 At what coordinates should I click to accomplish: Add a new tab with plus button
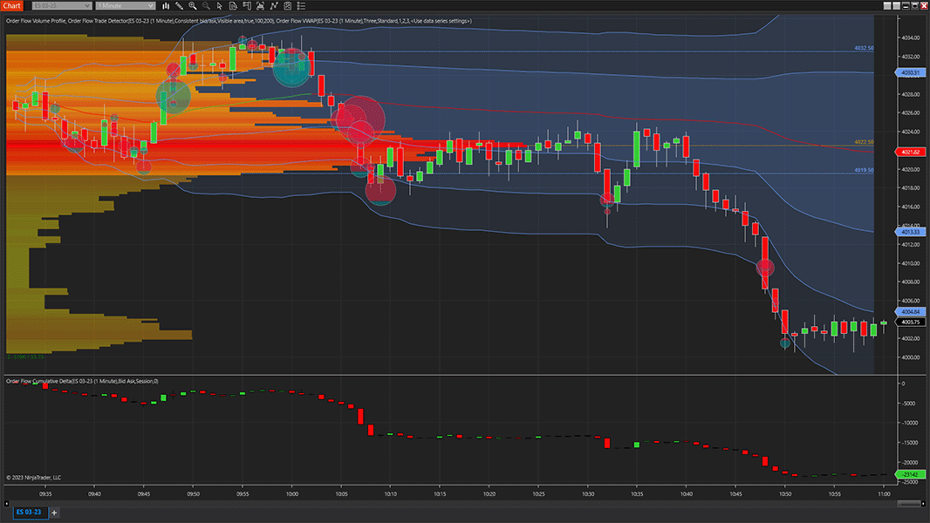[54, 513]
